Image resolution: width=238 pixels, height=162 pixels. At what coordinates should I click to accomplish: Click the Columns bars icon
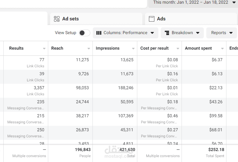click(99, 33)
